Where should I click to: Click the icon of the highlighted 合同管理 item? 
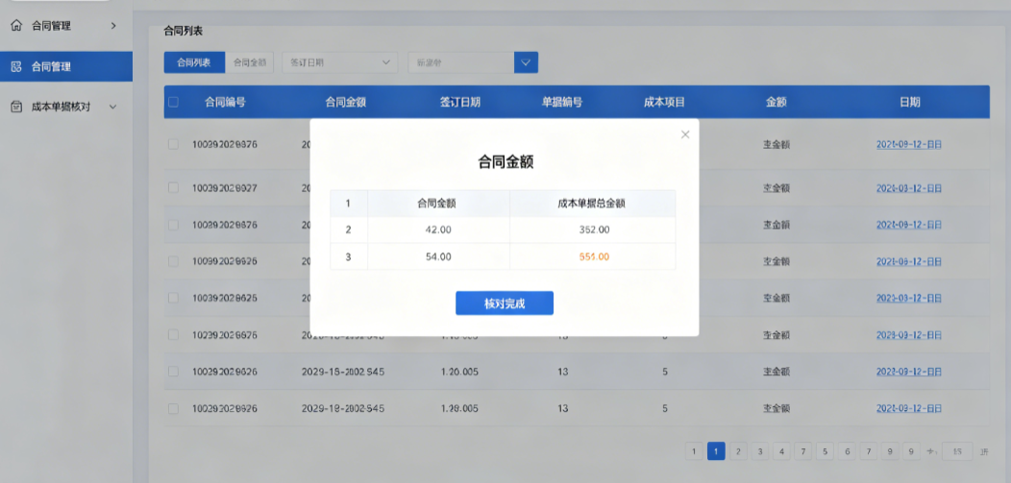[x=16, y=66]
